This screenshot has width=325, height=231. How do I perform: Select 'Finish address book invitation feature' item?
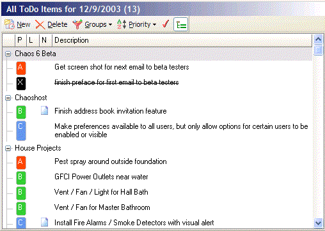[111, 111]
